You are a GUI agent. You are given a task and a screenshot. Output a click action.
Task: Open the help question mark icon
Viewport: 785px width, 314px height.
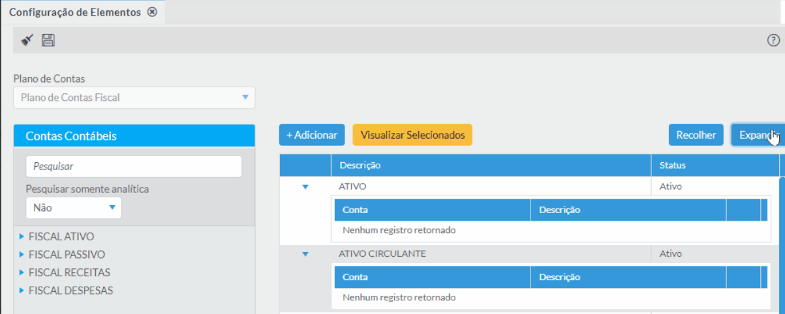pyautogui.click(x=773, y=40)
